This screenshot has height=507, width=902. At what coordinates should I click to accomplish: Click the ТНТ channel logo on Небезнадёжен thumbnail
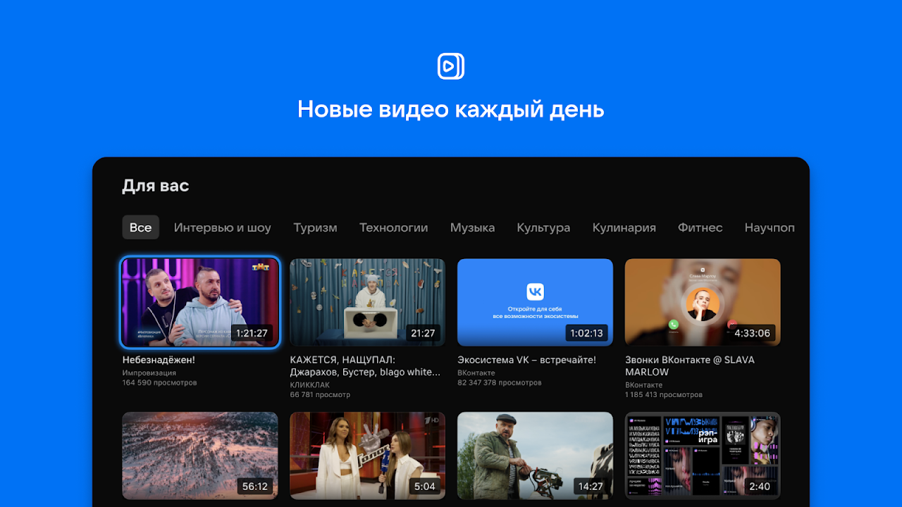tap(260, 266)
